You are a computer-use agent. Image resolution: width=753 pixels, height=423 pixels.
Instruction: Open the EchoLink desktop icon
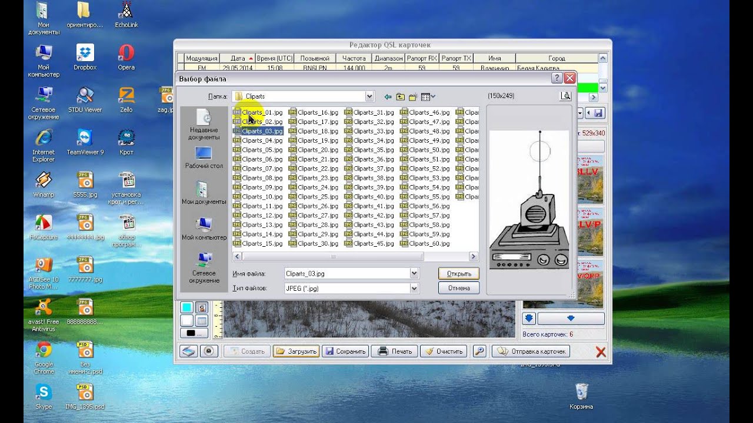click(x=126, y=15)
